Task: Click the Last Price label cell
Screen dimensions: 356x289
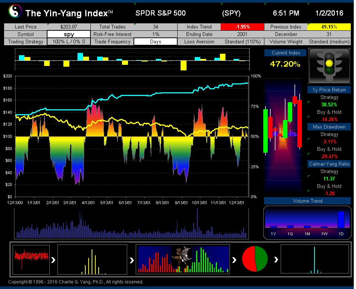Action: (x=26, y=27)
